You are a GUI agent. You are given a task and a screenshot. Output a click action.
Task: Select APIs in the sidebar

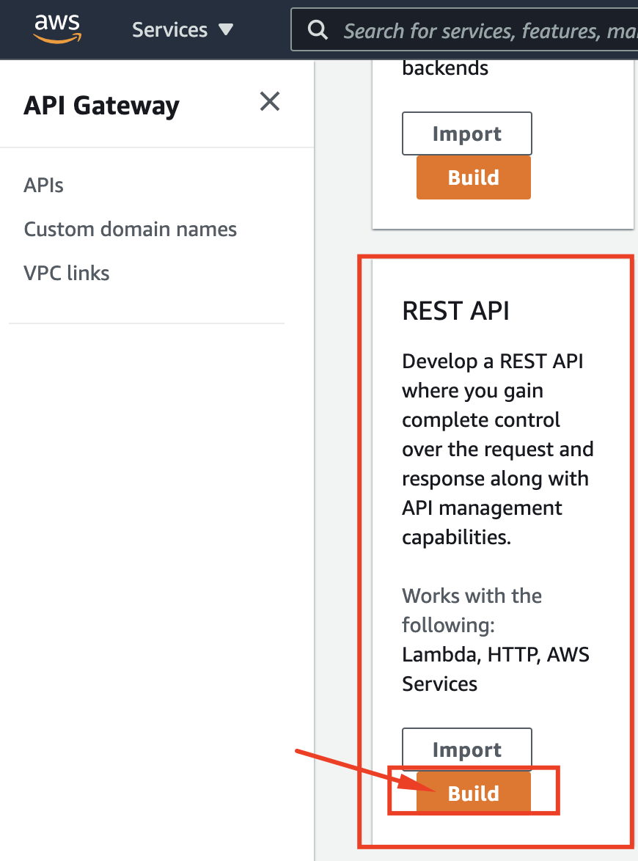pos(43,185)
